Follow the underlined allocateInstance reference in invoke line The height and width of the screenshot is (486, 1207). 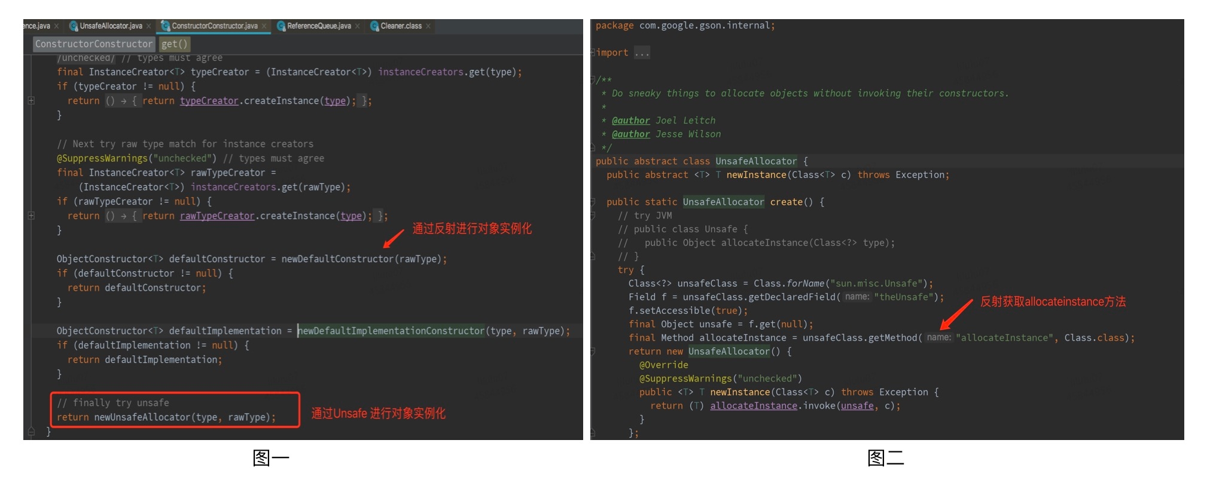pos(753,406)
